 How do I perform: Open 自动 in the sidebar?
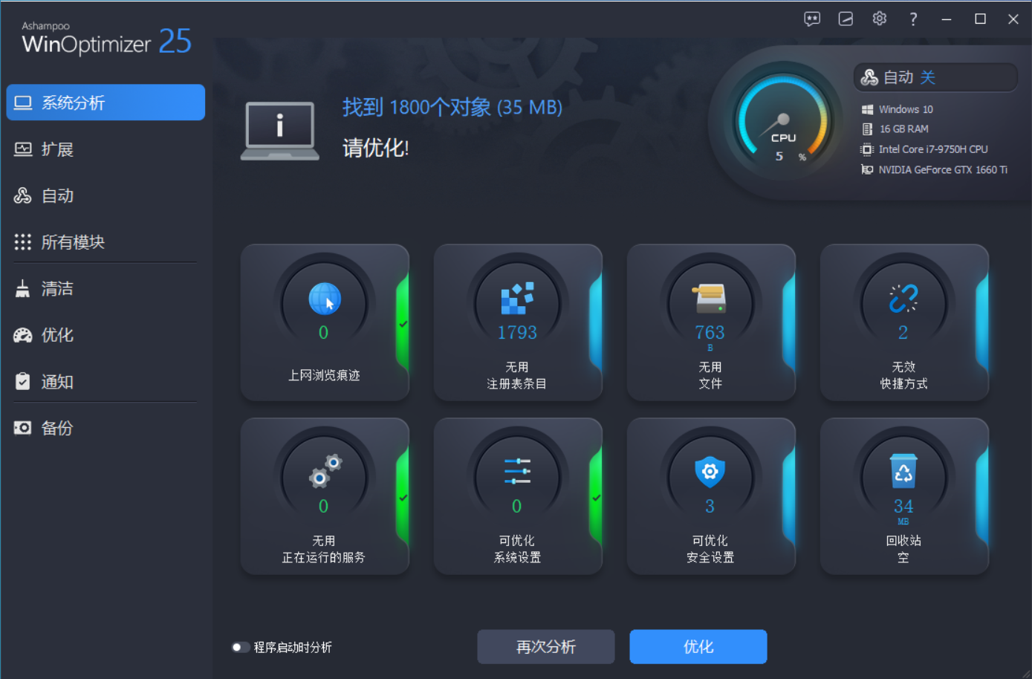tap(106, 195)
